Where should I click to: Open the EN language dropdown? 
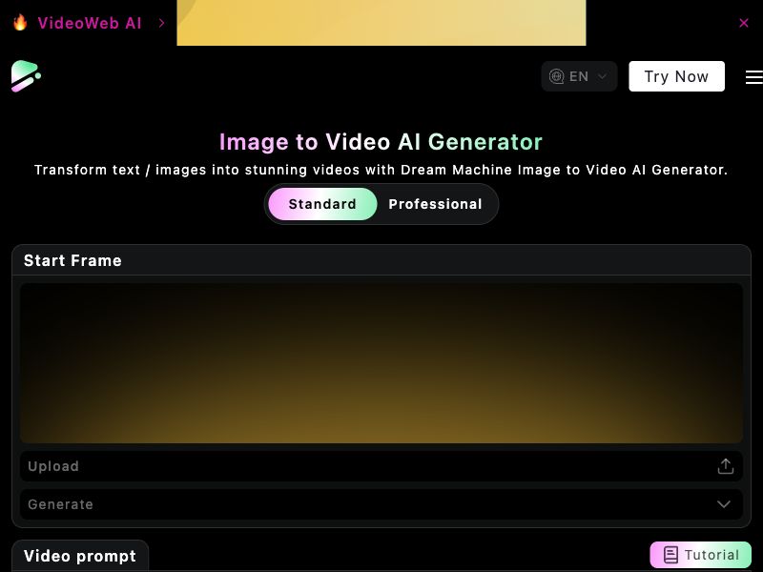coord(578,76)
